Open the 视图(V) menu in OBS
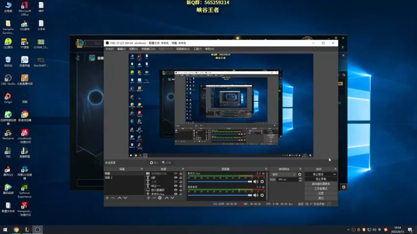Viewport: 417px width, 234px height. 133,49
